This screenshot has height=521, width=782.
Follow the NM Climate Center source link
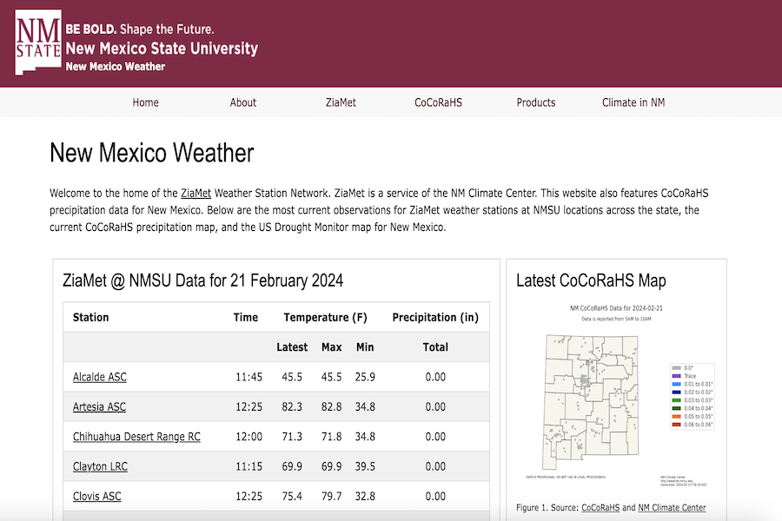point(672,507)
